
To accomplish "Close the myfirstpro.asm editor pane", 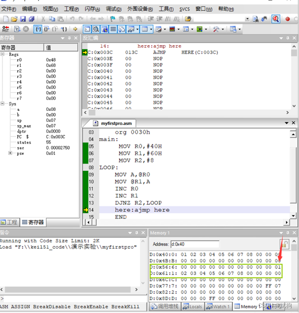I will [294, 123].
